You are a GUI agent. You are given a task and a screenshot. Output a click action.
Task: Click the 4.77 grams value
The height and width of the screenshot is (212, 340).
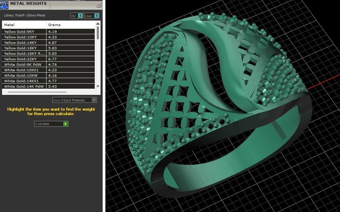[x=52, y=81]
